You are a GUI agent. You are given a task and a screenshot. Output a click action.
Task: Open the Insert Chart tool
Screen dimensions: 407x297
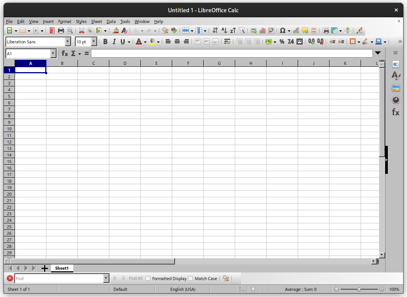263,30
